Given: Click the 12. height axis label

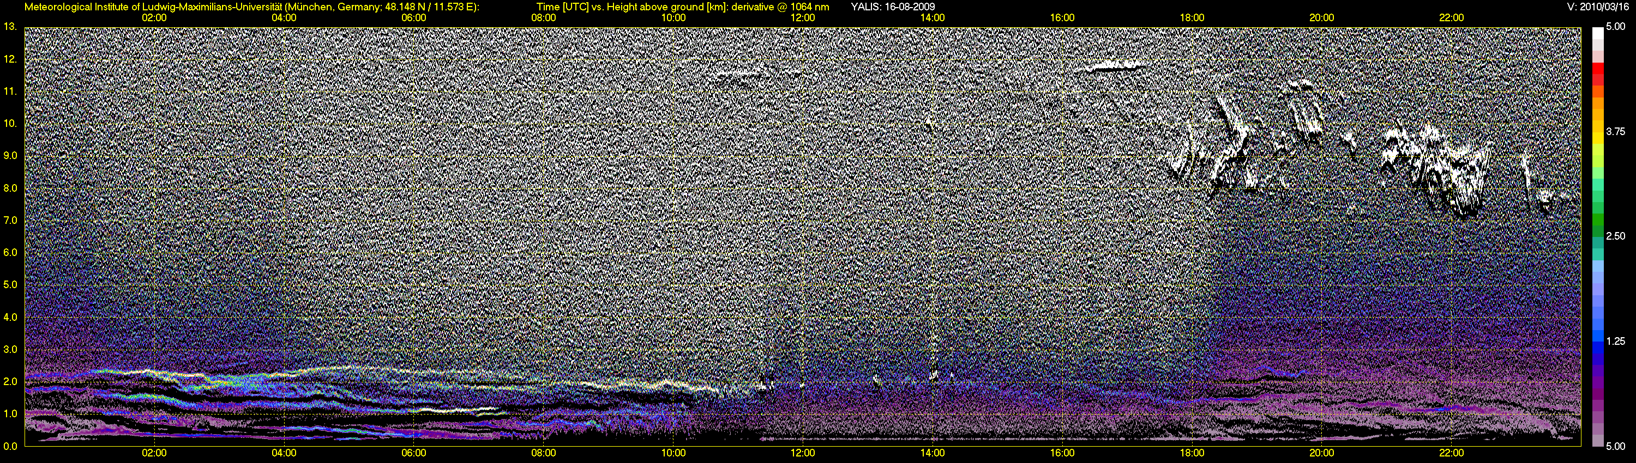Looking at the screenshot, I should tap(10, 59).
